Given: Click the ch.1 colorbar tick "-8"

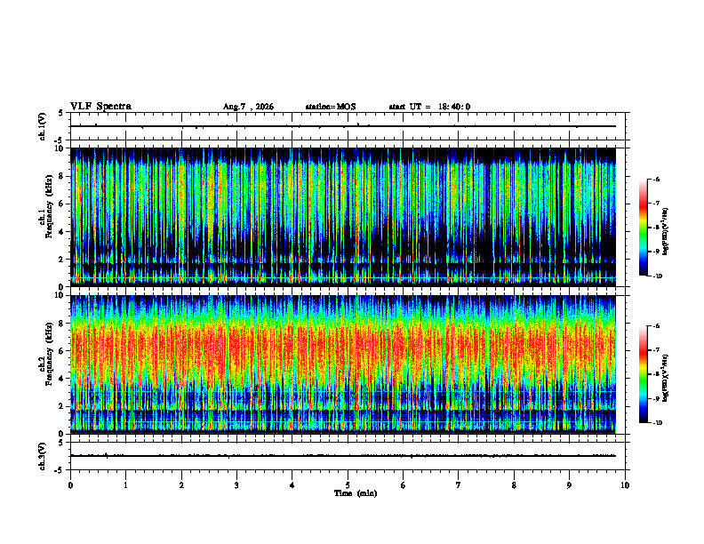Looking at the screenshot, I should coord(656,228).
